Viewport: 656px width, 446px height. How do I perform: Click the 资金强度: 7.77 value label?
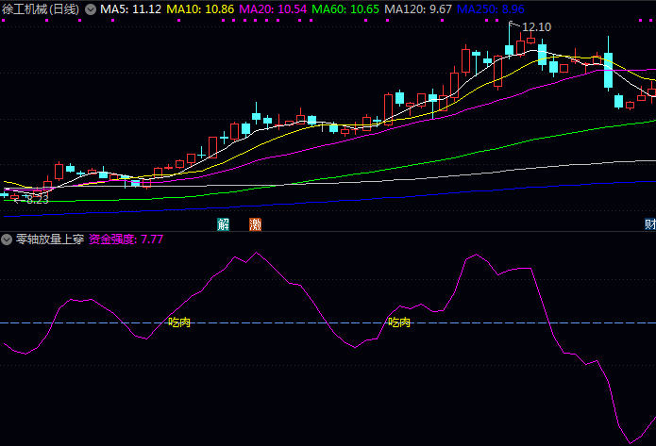(x=126, y=240)
